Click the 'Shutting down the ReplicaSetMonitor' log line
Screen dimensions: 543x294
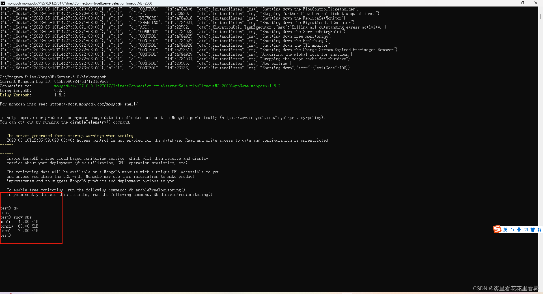point(173,18)
